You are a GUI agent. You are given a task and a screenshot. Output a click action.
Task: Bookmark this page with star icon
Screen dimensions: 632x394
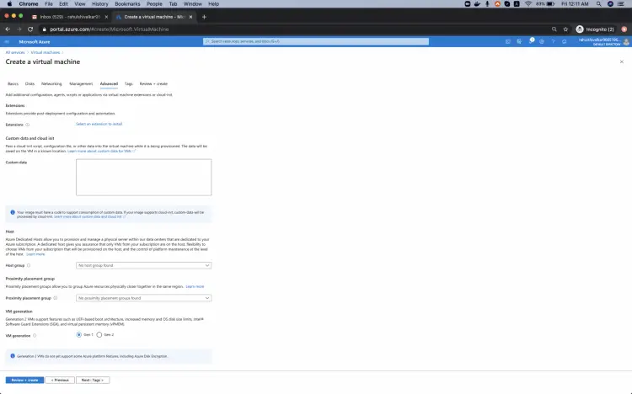pyautogui.click(x=565, y=29)
